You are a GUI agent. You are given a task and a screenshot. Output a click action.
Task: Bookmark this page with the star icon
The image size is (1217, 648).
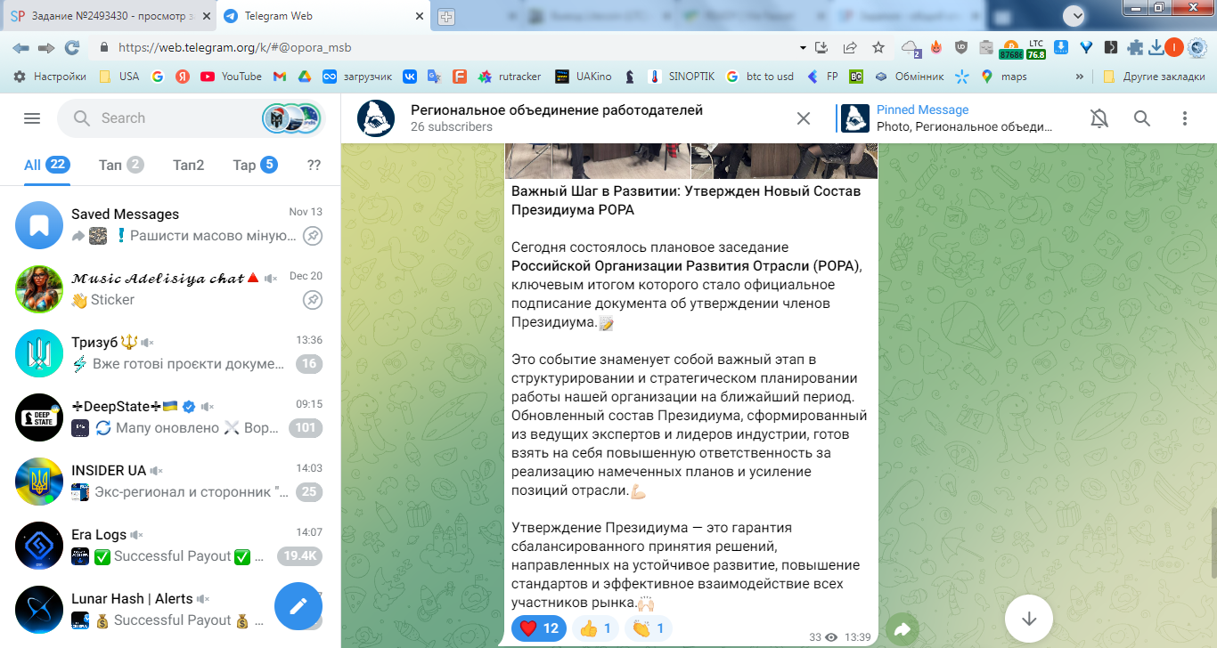pyautogui.click(x=878, y=48)
